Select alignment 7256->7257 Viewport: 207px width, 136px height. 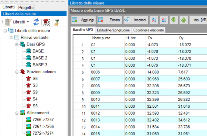point(43,120)
